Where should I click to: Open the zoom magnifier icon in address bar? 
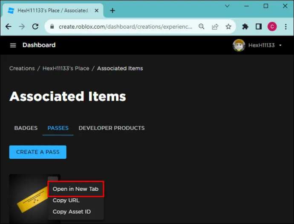pos(202,26)
